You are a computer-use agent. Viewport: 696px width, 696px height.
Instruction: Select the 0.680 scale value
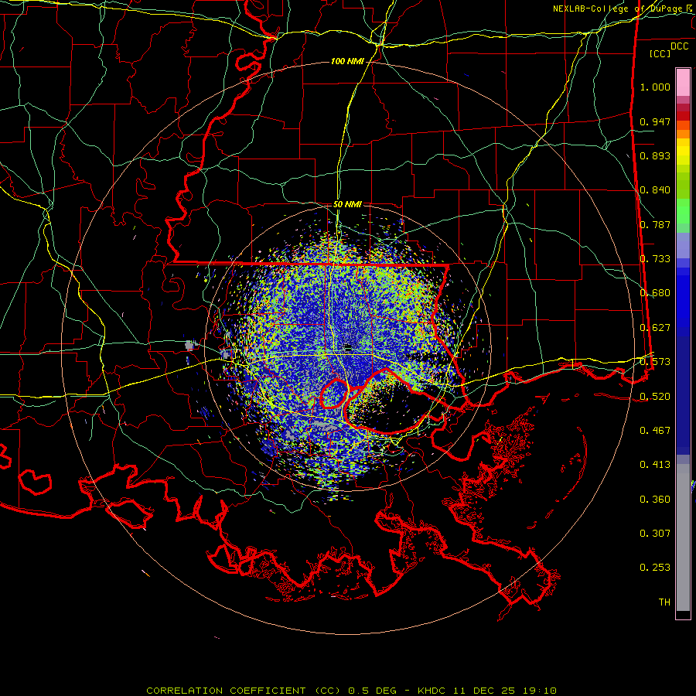tap(655, 293)
